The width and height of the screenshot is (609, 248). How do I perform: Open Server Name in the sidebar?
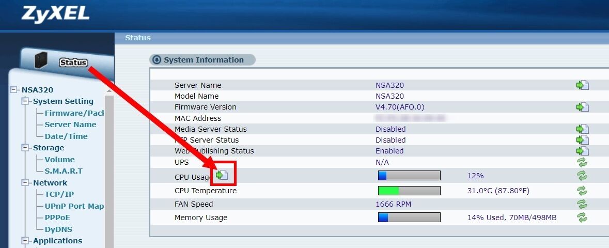70,125
